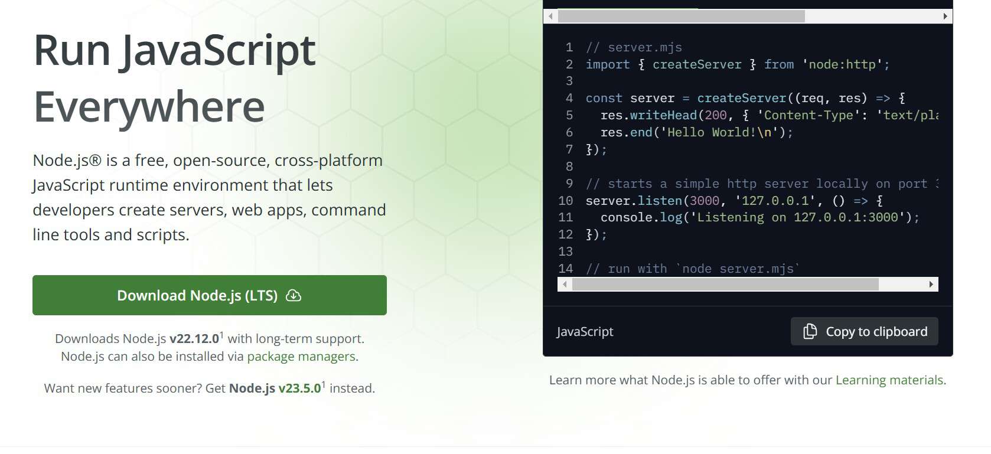This screenshot has width=991, height=454.
Task: Click the bottom horizontal scrollbar thumb in code block
Action: [725, 285]
